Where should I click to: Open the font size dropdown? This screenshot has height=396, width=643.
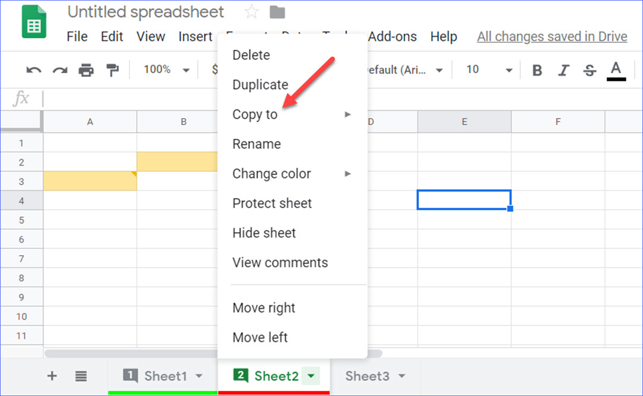point(508,69)
